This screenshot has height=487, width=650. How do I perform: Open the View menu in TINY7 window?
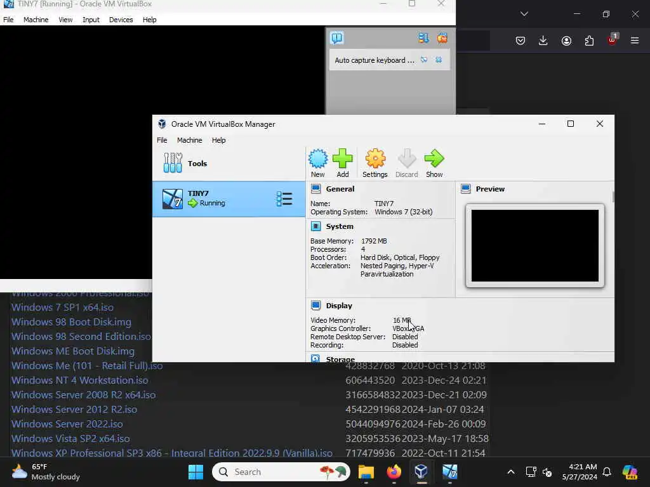pyautogui.click(x=65, y=20)
